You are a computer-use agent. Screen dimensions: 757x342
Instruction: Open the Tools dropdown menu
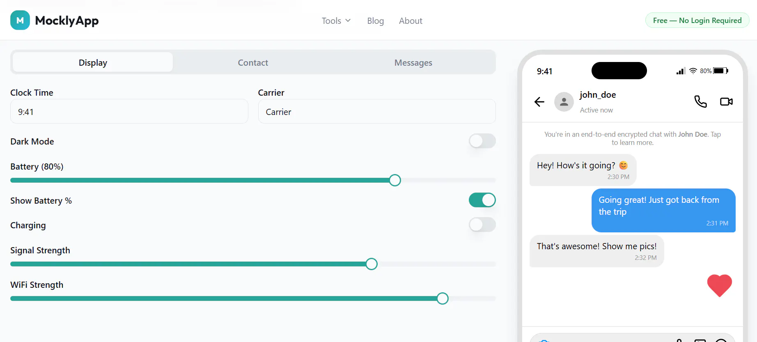click(x=336, y=21)
